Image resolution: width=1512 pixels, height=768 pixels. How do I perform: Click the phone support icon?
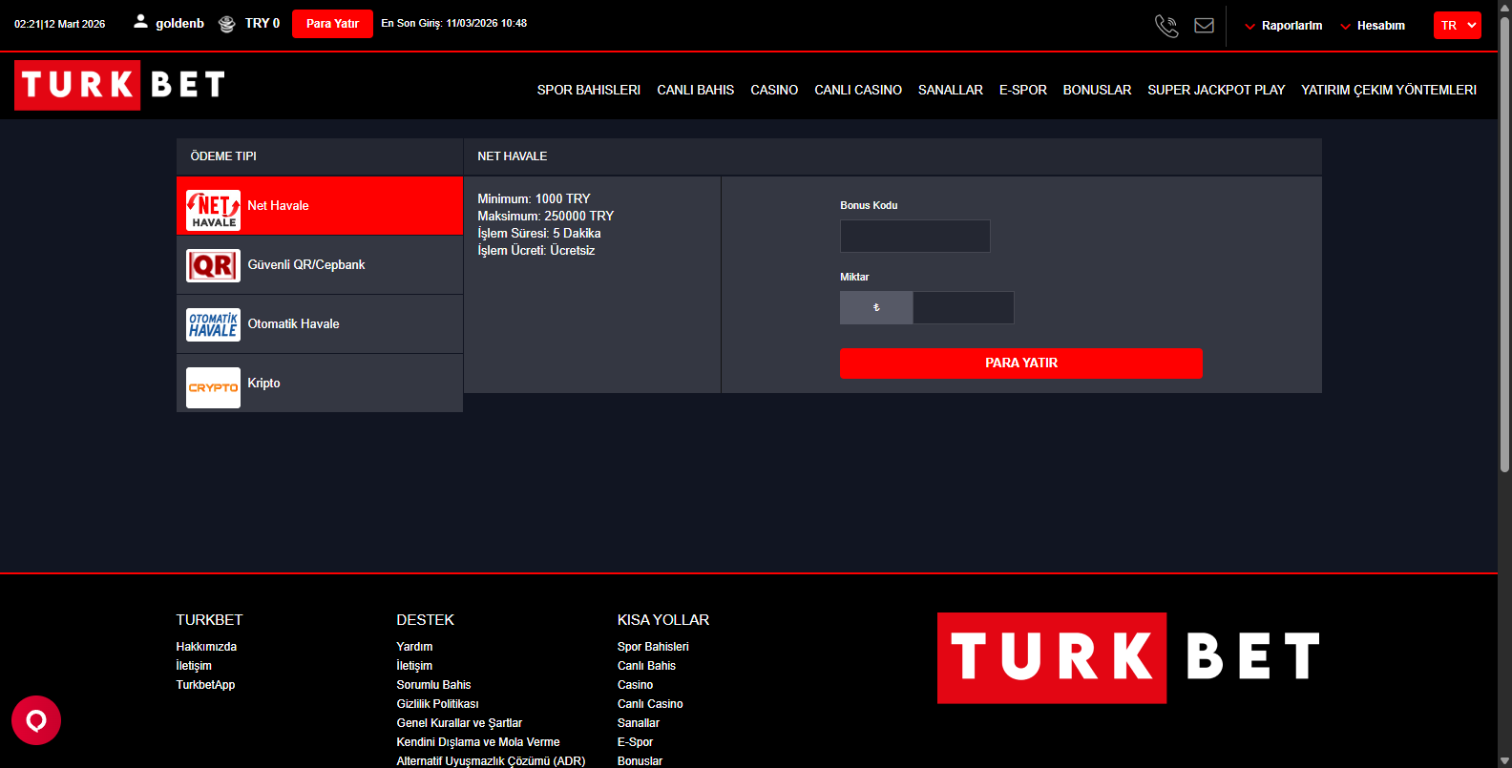point(1166,26)
